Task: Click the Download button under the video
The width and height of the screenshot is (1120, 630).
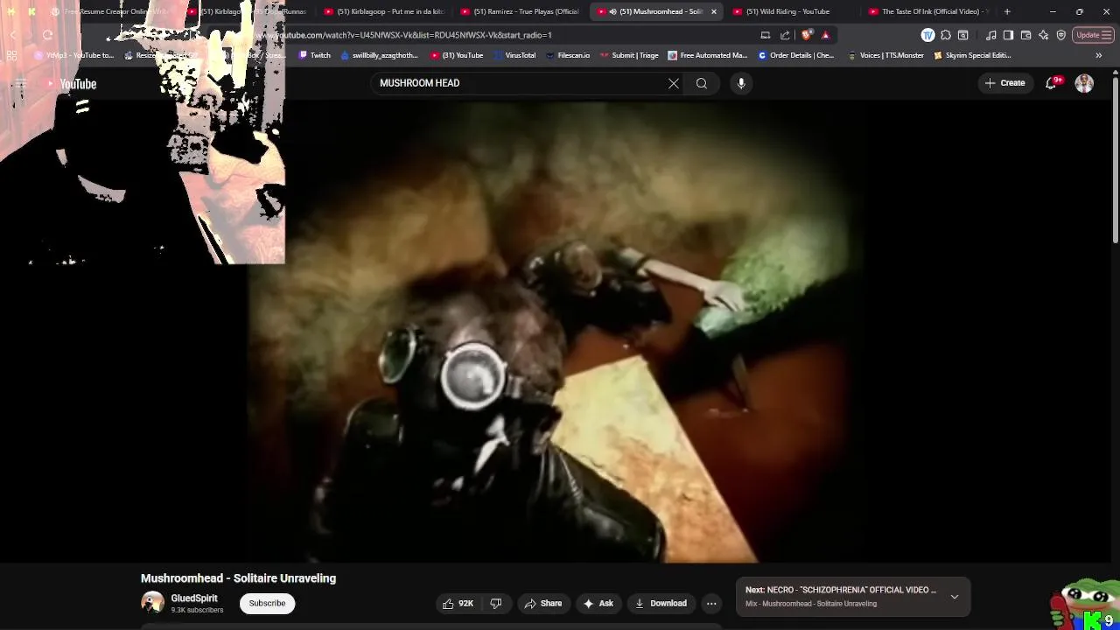Action: coord(661,603)
